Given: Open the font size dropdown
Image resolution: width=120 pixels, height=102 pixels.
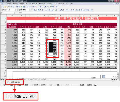Looking at the screenshot, I should pyautogui.click(x=31, y=10).
